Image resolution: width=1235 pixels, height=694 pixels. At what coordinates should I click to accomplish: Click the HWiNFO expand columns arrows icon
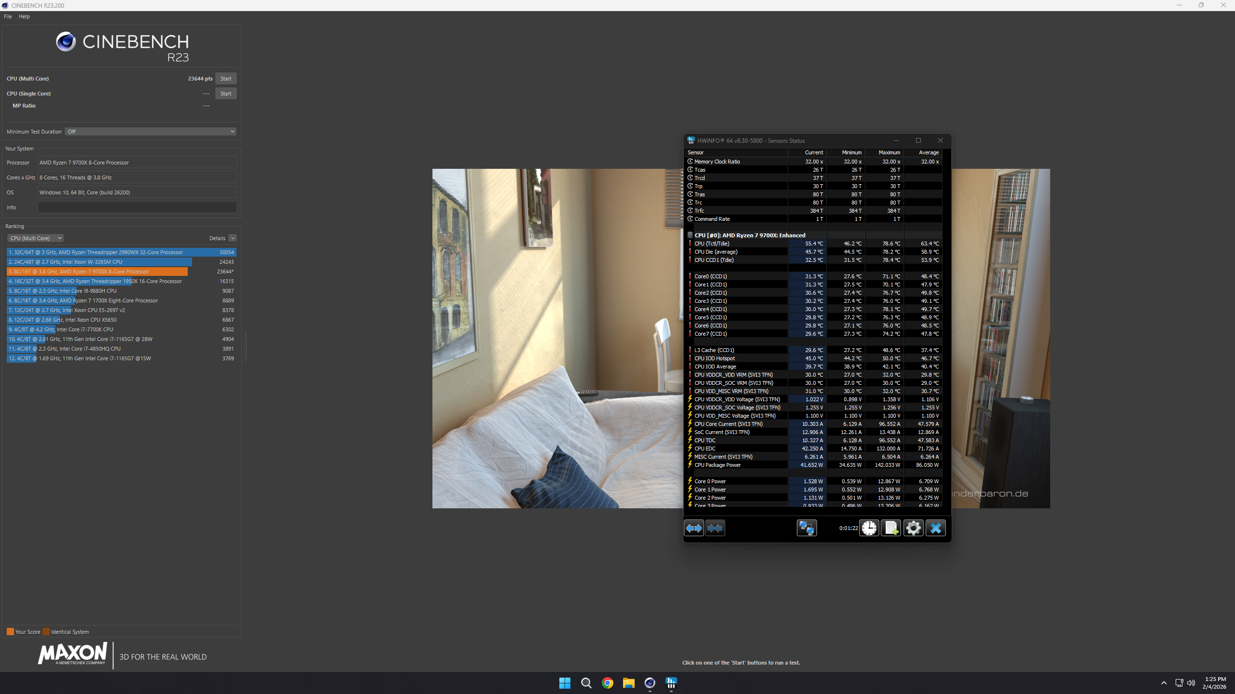coord(694,528)
